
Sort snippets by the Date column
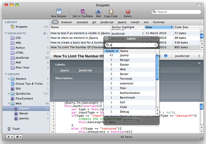pos(159,27)
